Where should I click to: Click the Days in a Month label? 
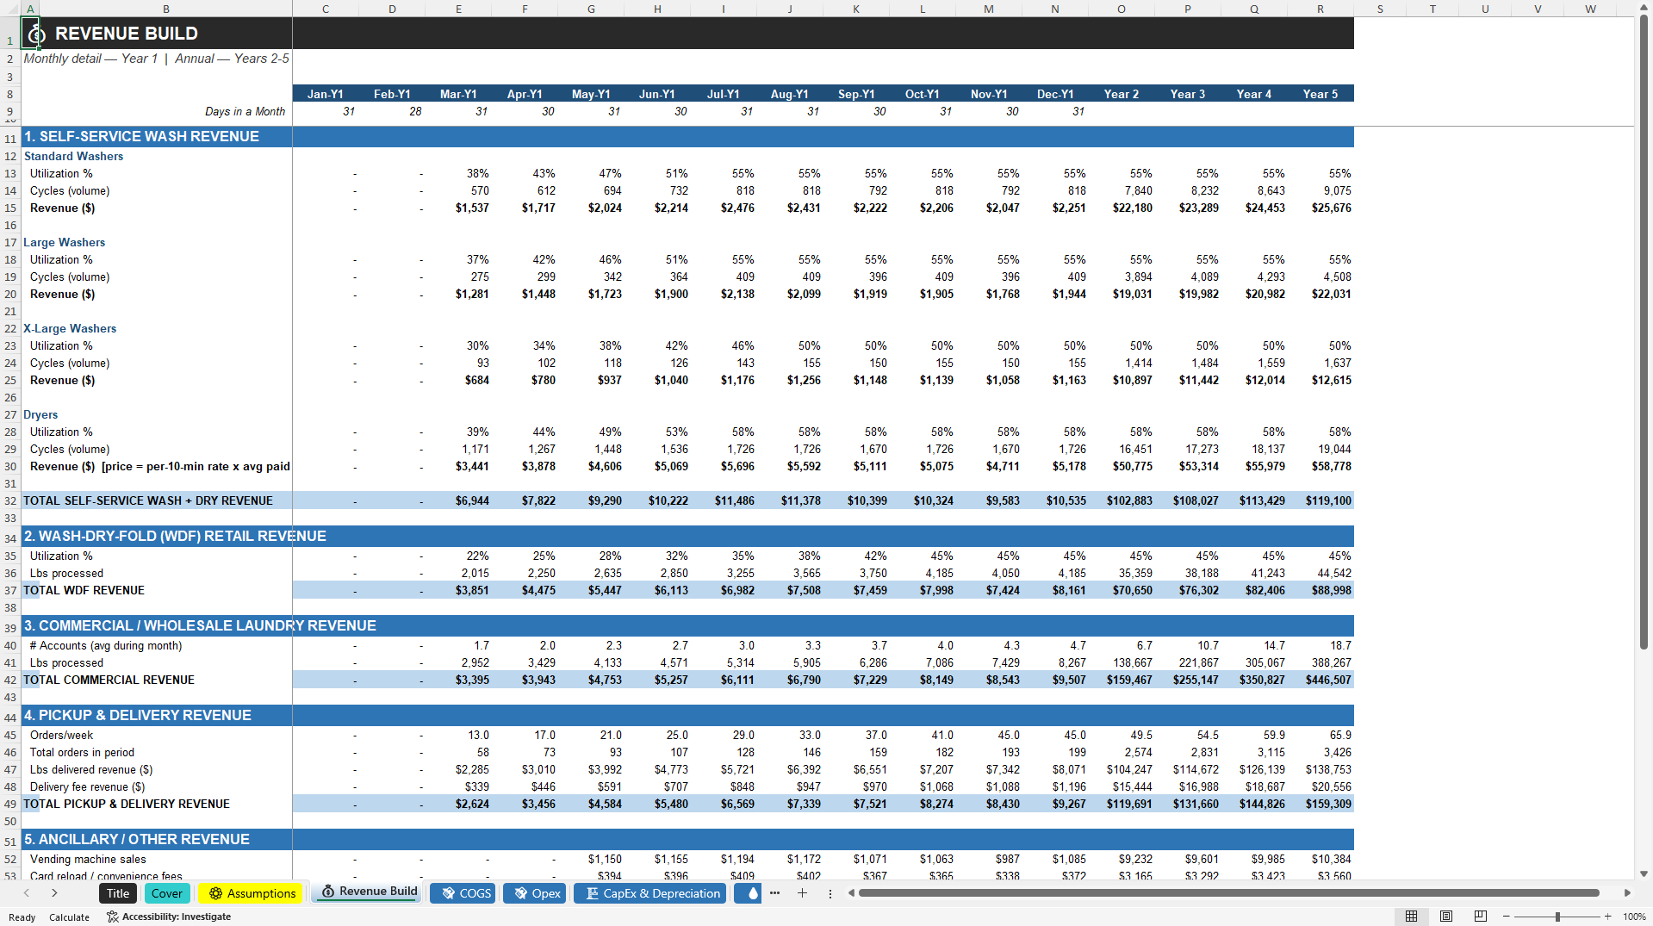tap(245, 111)
